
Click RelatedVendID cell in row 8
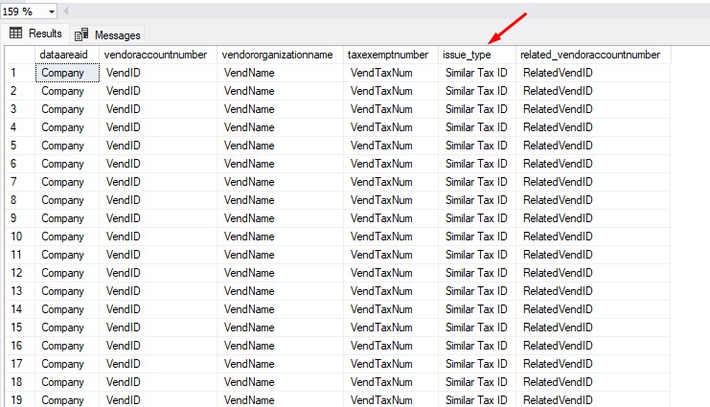point(593,200)
